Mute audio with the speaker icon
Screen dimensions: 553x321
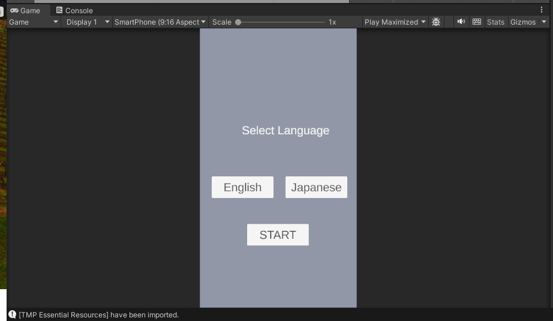click(x=461, y=22)
